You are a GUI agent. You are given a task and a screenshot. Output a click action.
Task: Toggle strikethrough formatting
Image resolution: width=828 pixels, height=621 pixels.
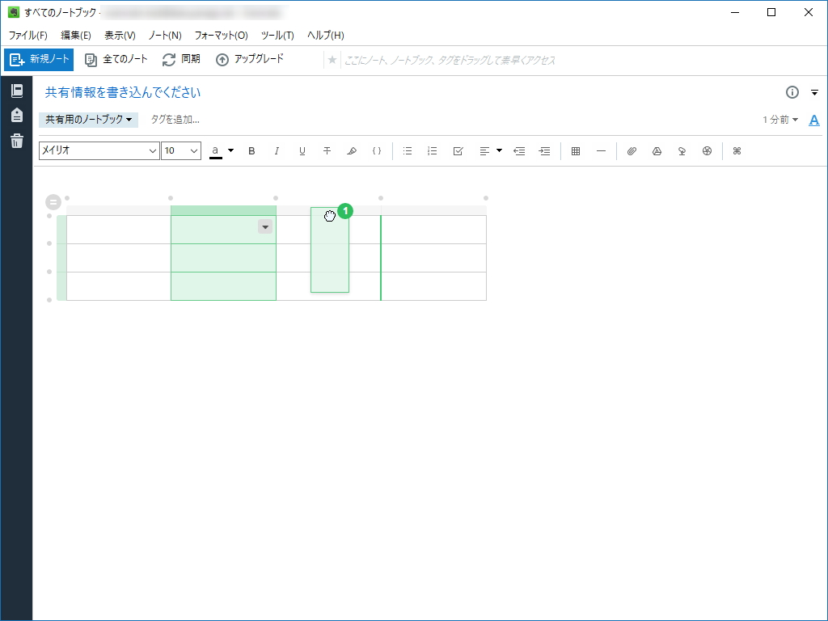click(x=327, y=150)
